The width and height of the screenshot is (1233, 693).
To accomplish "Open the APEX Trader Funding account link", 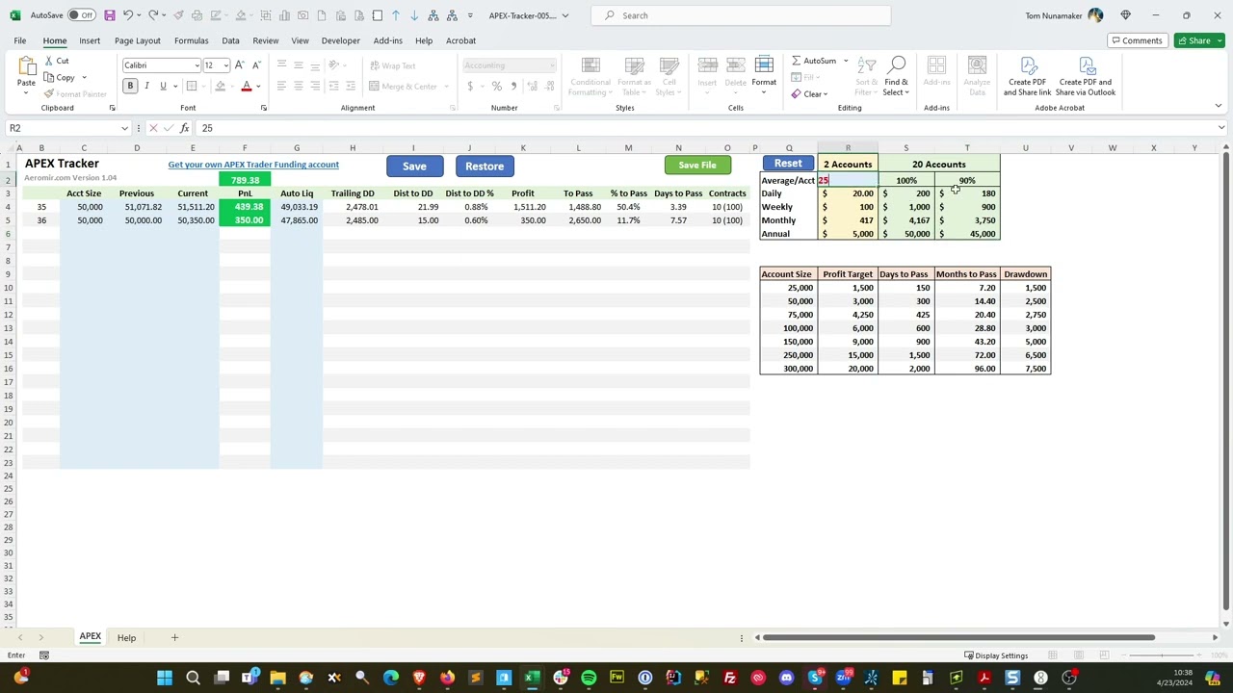I will point(253,165).
